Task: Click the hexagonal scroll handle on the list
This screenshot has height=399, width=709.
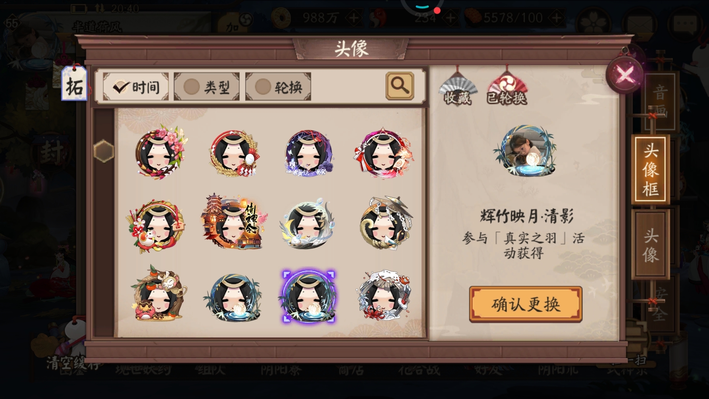Action: click(104, 151)
